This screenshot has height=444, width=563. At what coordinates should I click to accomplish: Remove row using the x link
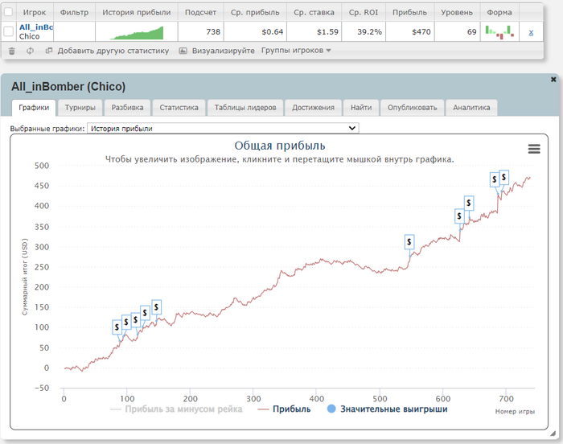[x=531, y=32]
